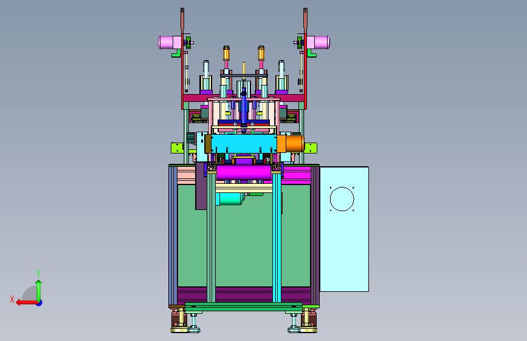Image resolution: width=527 pixels, height=341 pixels.
Task: Click the Y label on the axis triad
Action: 38,273
